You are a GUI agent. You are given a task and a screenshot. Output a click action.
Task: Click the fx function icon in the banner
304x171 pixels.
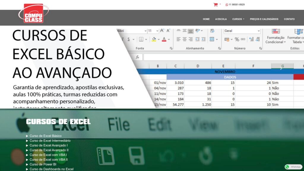click(x=137, y=57)
